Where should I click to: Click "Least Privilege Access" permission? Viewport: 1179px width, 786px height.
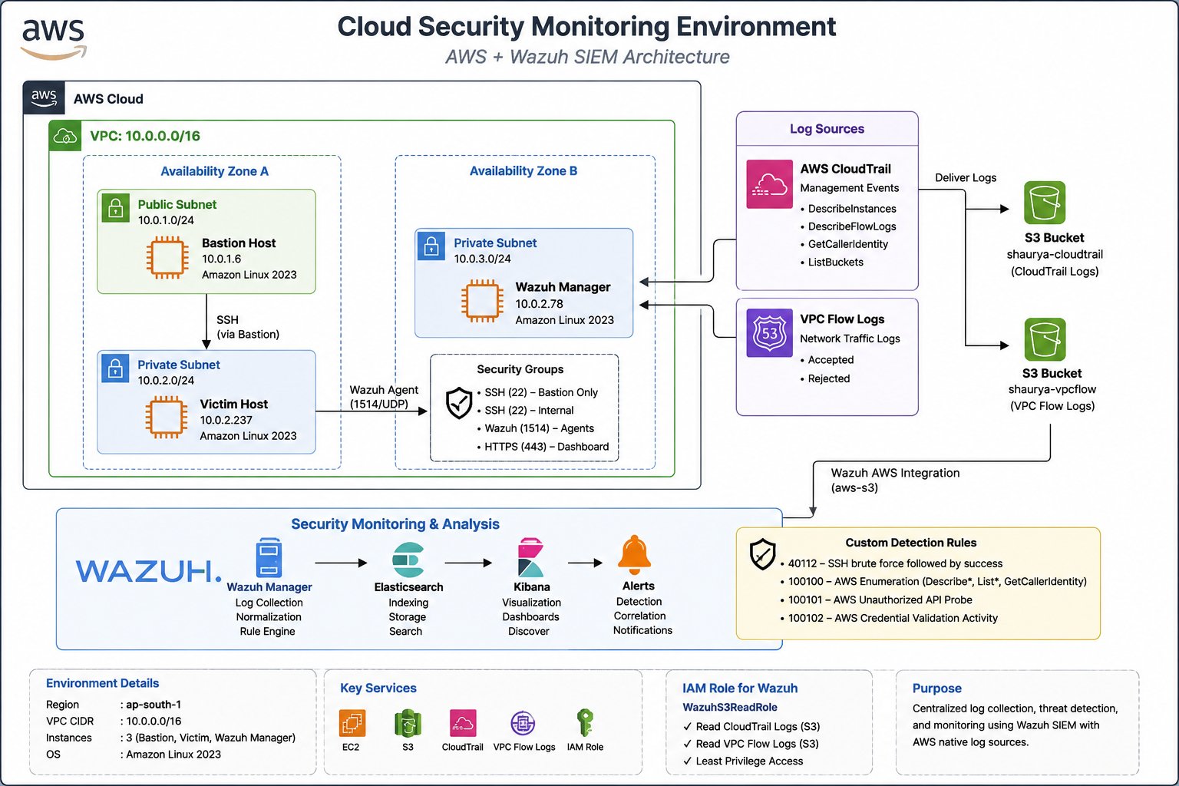[749, 761]
